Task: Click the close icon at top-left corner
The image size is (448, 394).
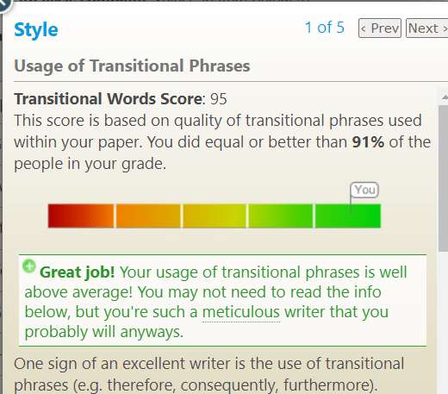Action: [x=4, y=4]
